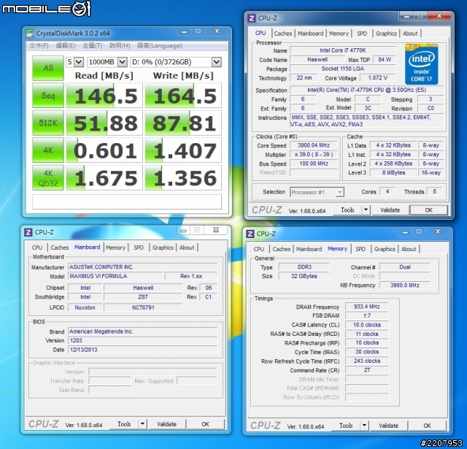Click Tools button in the Memory window
467x449 pixels.
pyautogui.click(x=346, y=426)
